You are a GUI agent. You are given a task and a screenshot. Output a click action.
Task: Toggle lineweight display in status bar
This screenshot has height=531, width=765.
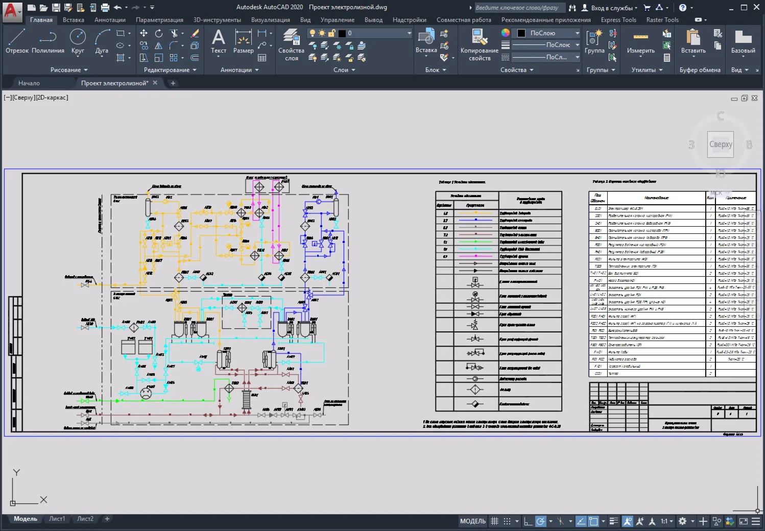(614, 521)
